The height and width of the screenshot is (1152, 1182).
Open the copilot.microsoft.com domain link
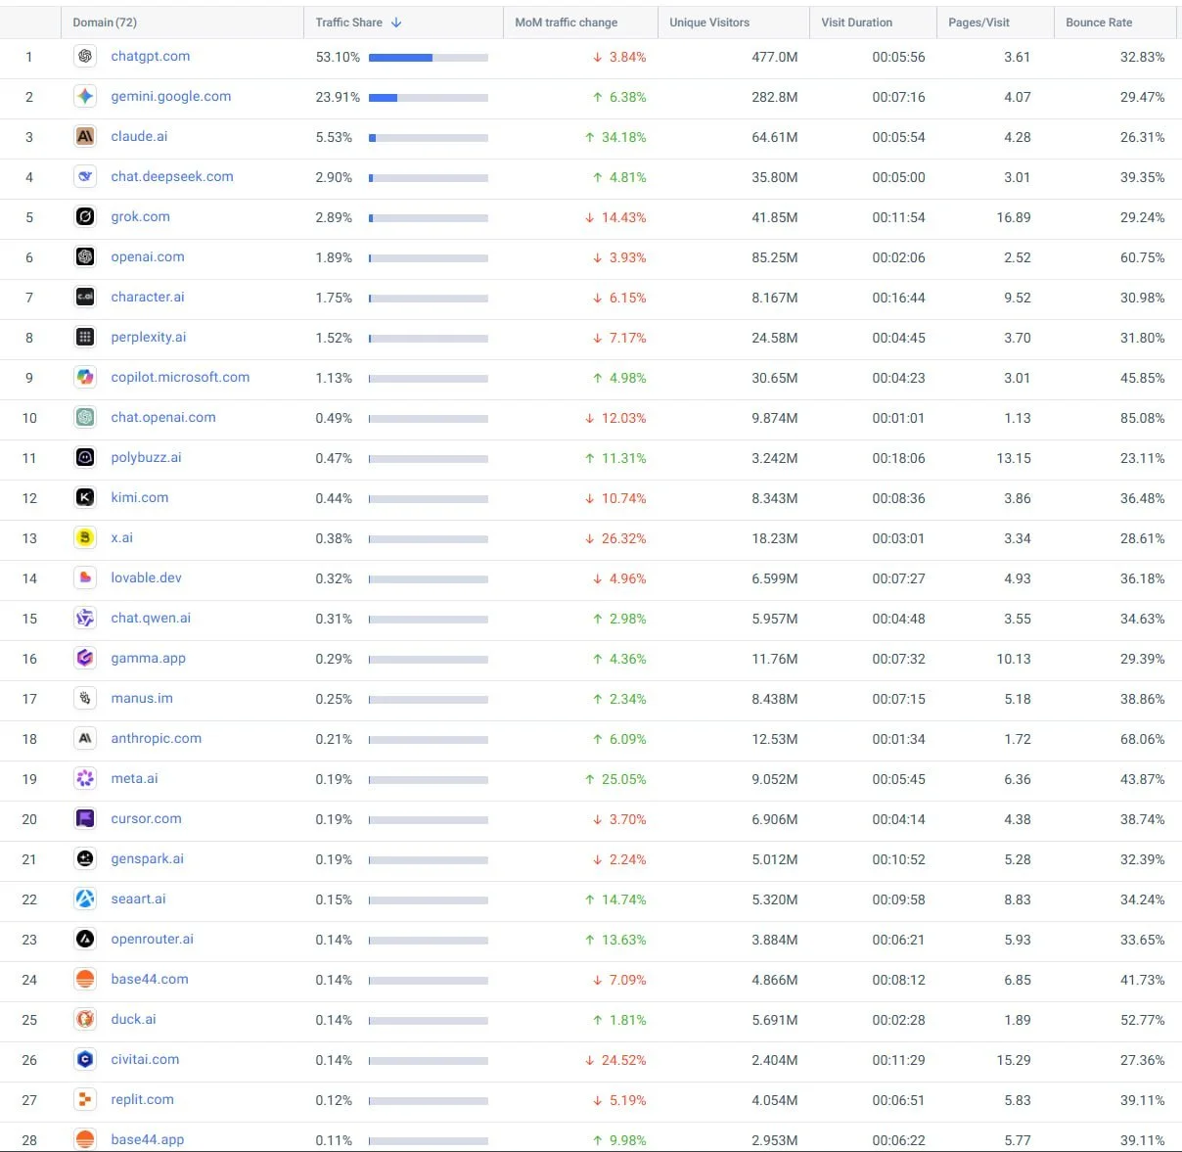point(180,378)
